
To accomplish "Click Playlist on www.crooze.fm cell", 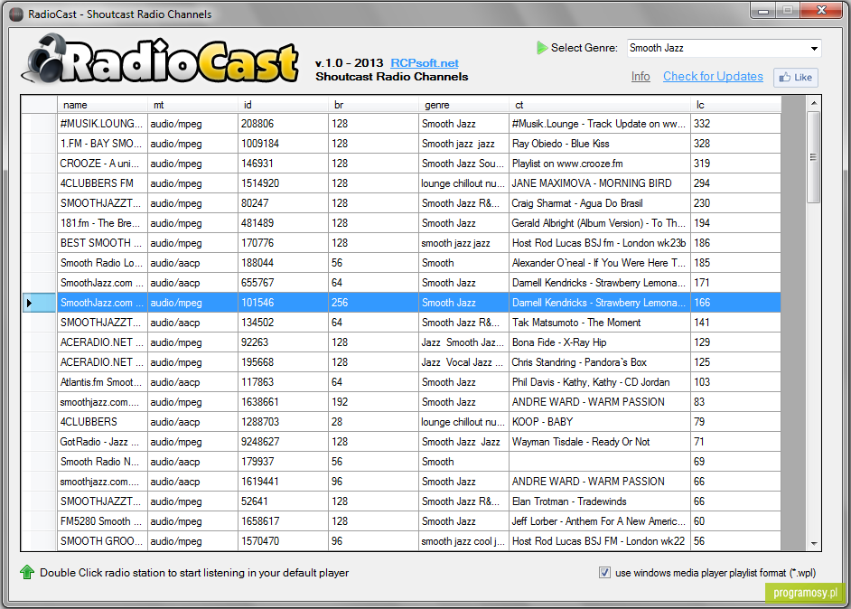I will (x=600, y=164).
